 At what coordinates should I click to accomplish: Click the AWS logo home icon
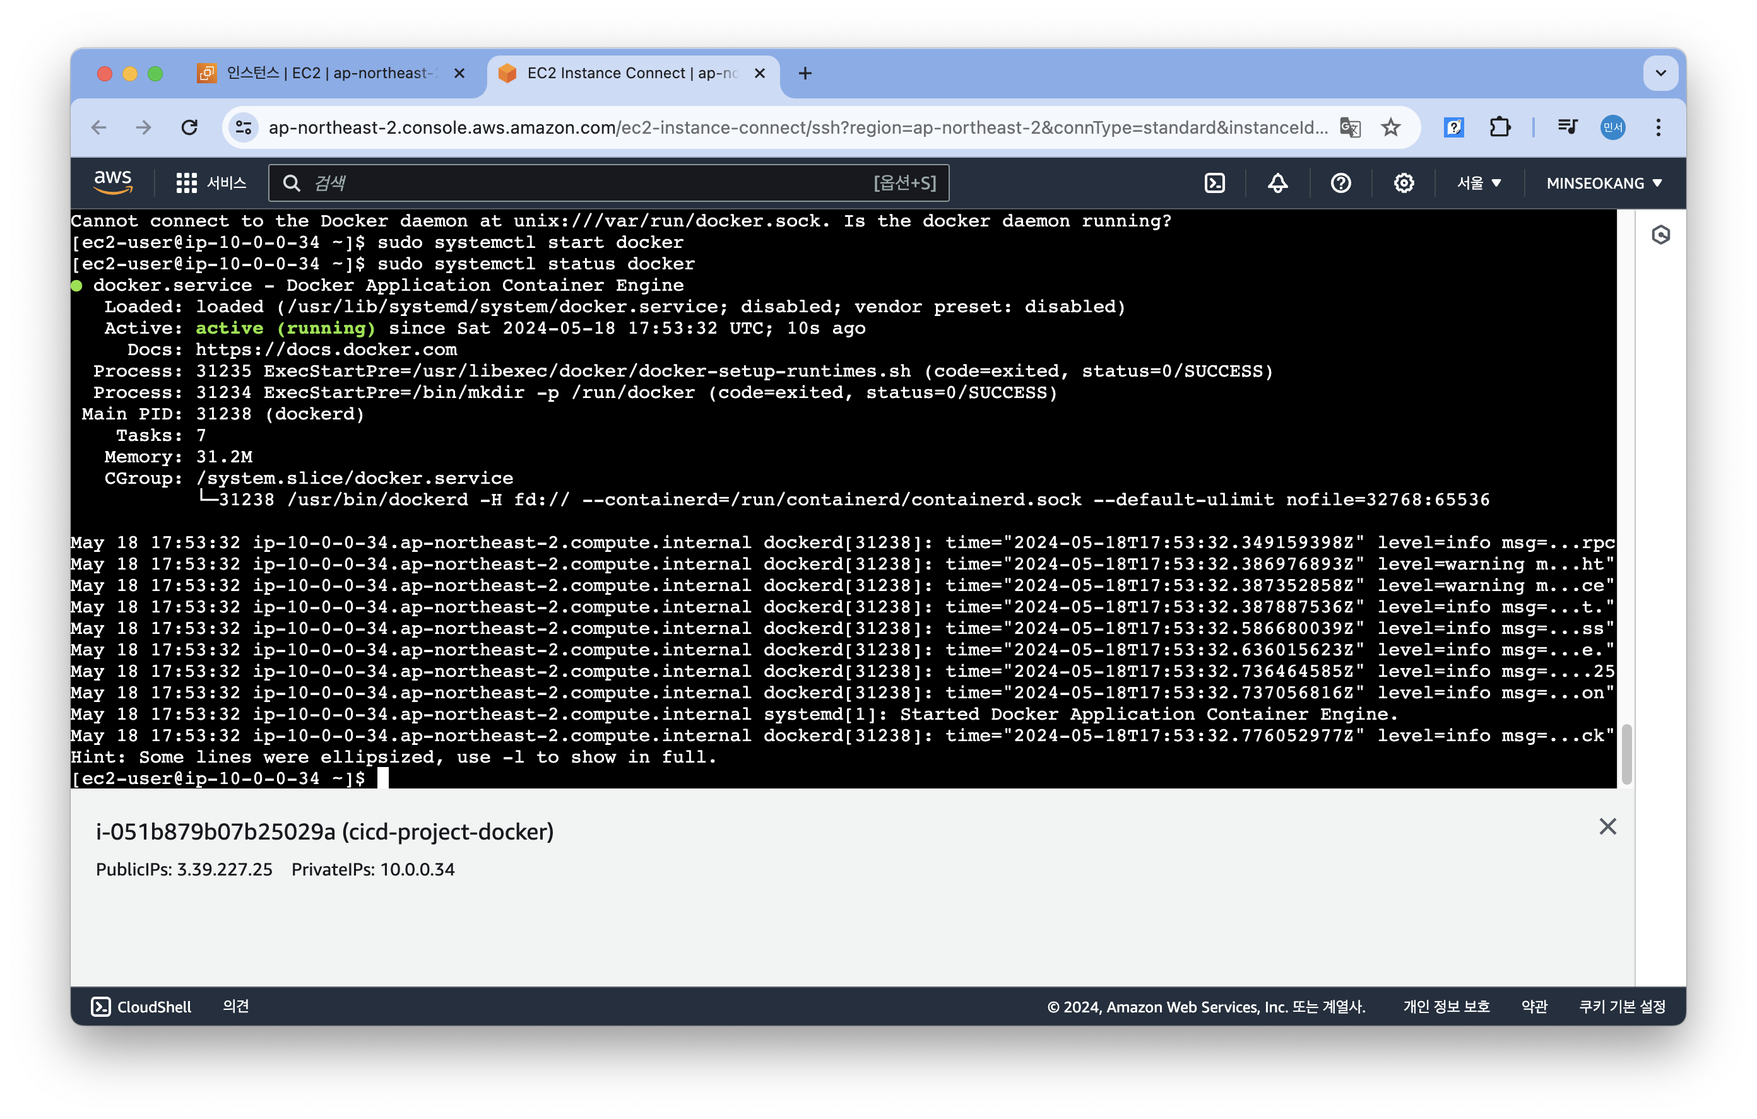[113, 182]
